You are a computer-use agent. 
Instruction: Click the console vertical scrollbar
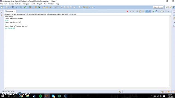point(170,51)
